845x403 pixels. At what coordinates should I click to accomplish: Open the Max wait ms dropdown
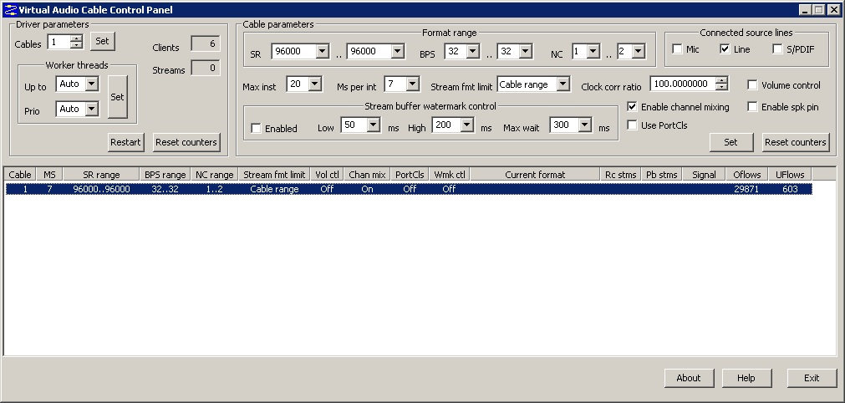585,125
